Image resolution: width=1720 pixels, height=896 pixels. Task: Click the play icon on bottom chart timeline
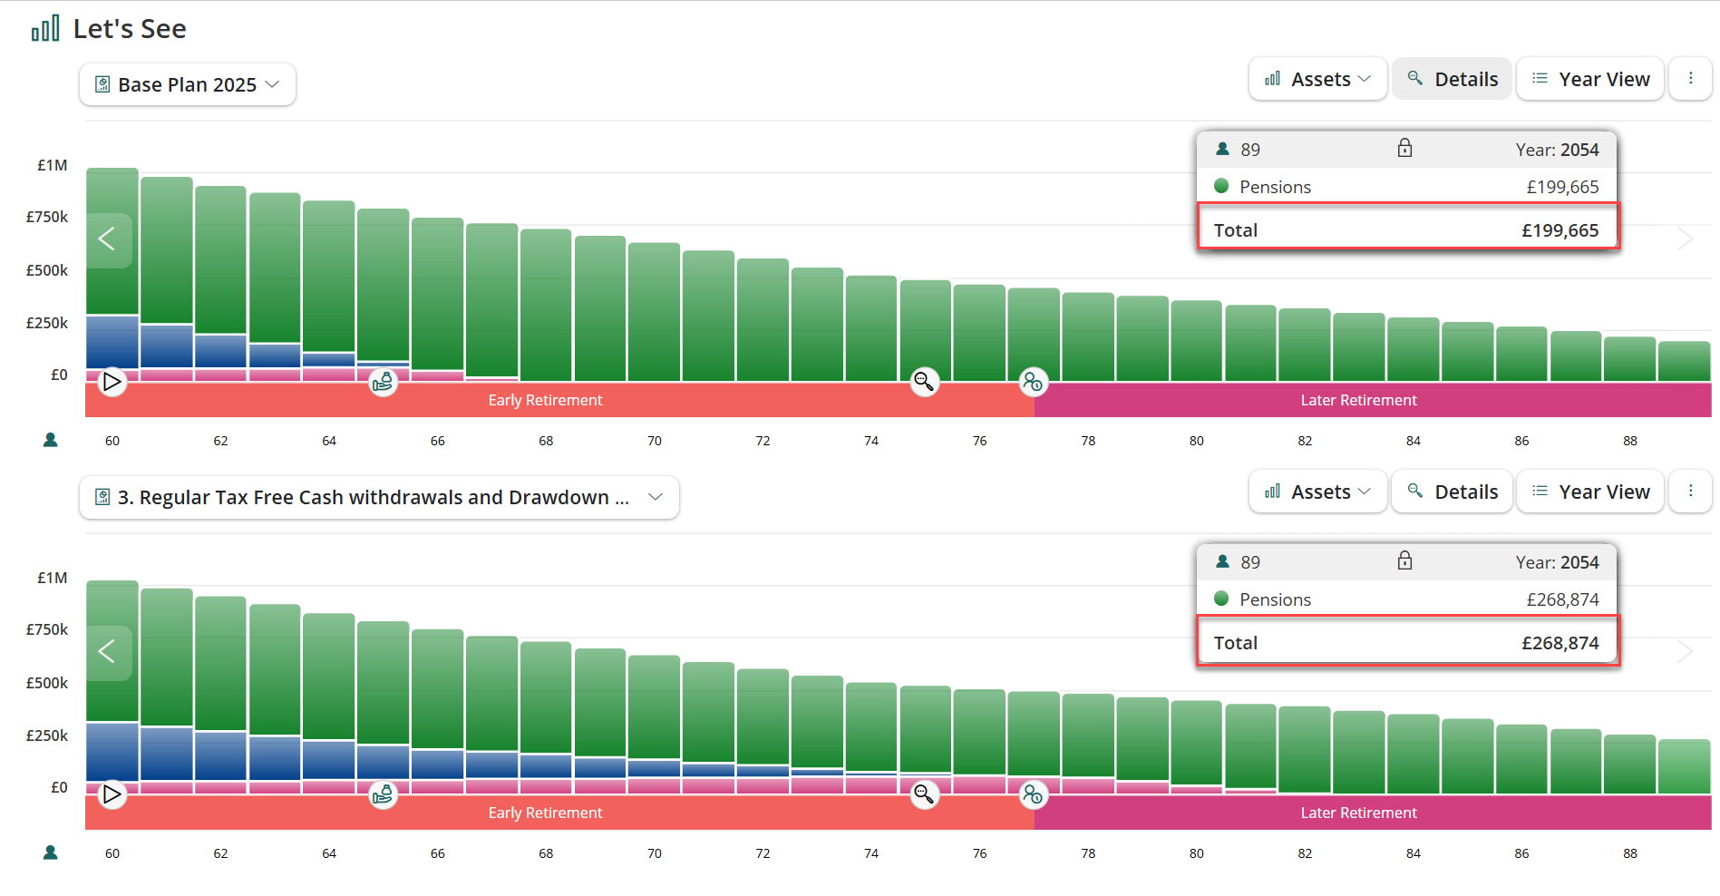click(x=112, y=794)
